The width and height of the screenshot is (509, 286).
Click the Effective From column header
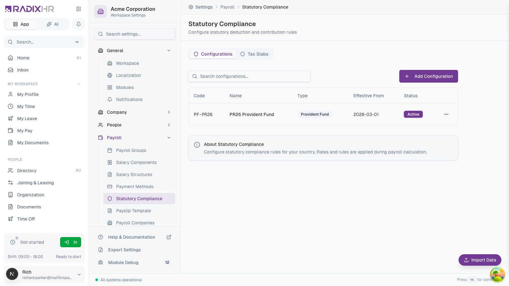click(368, 96)
